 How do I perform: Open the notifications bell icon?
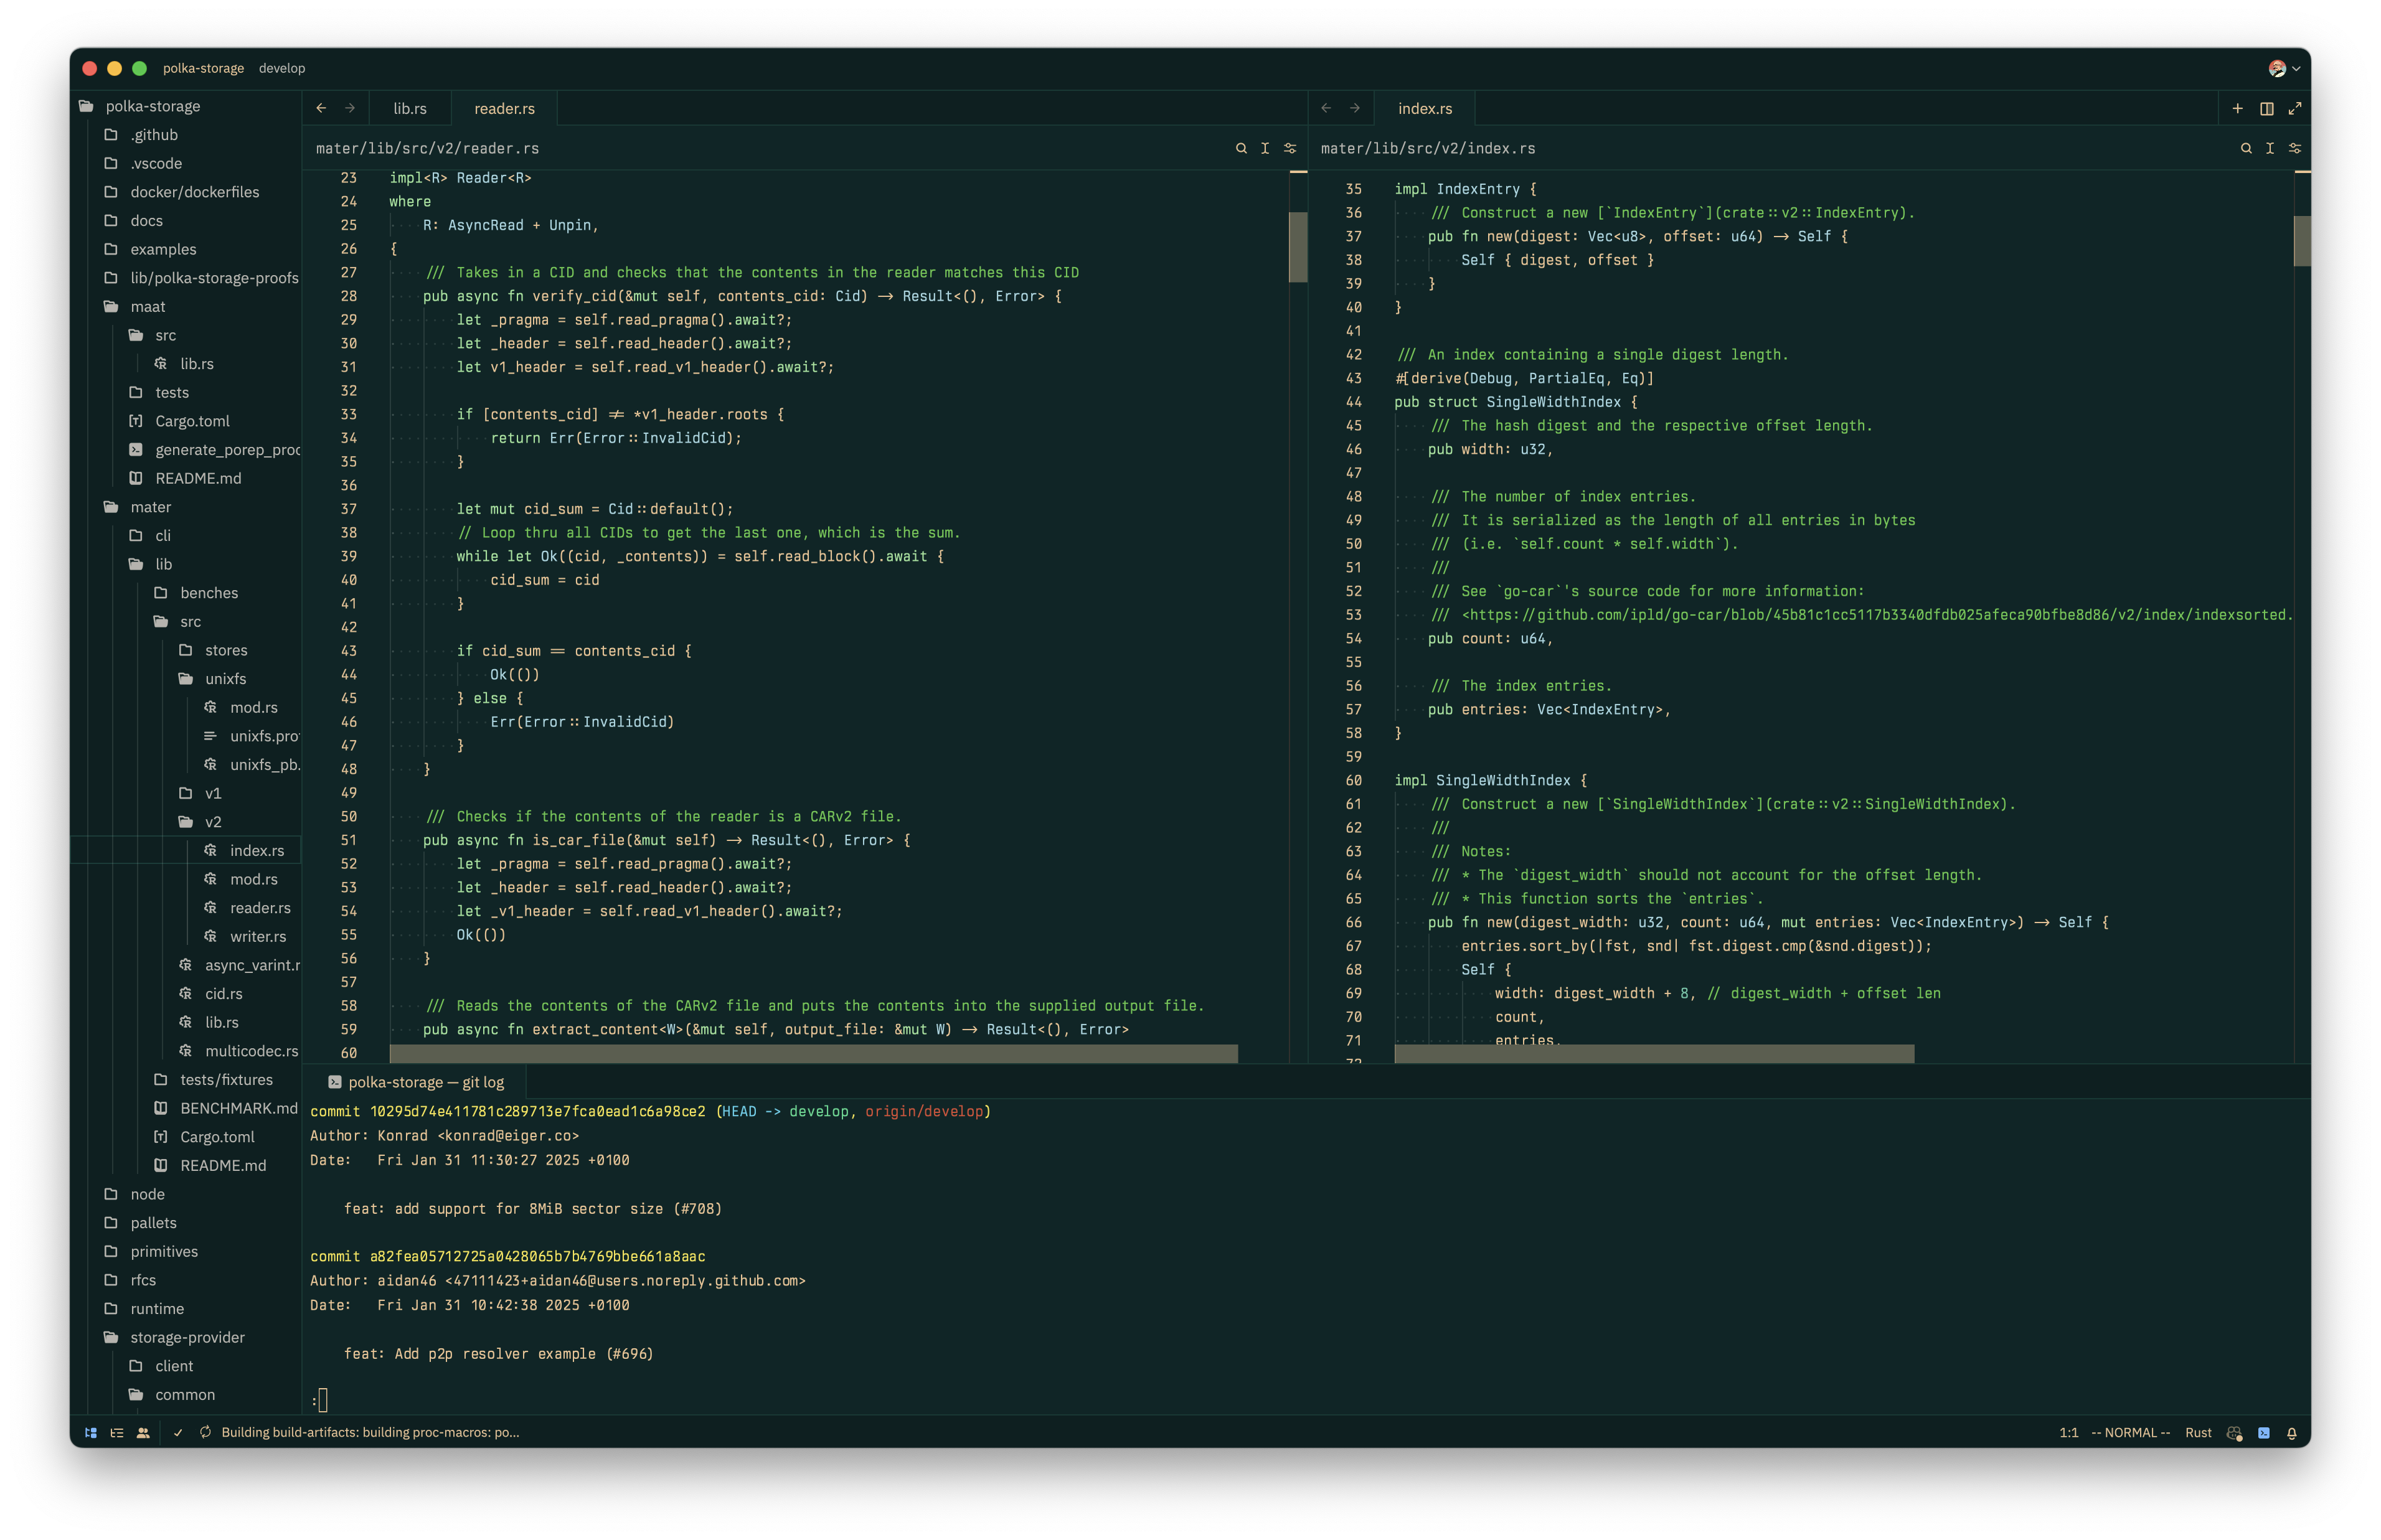(x=2292, y=1432)
